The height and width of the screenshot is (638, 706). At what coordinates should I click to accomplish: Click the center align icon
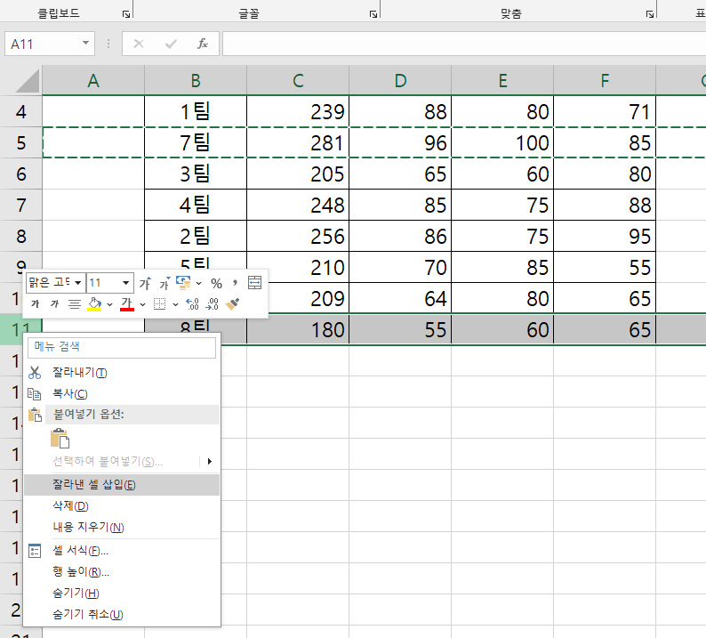[x=75, y=304]
